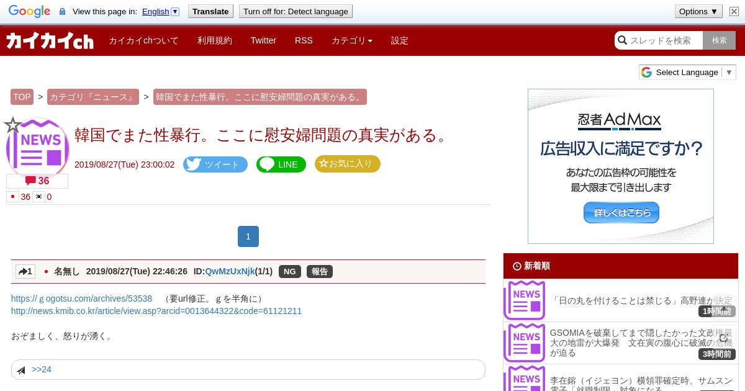745x391 pixels.
Task: Click the Translate button
Action: click(210, 11)
